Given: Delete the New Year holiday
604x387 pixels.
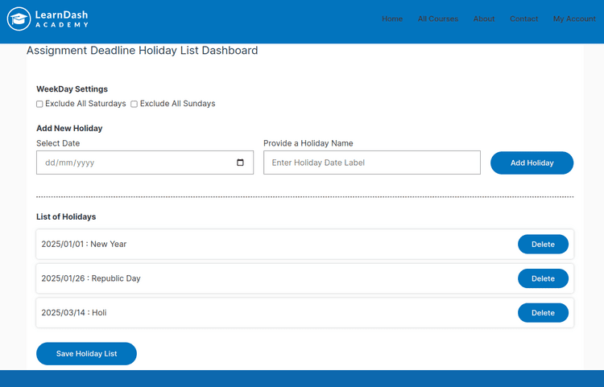Looking at the screenshot, I should point(543,245).
